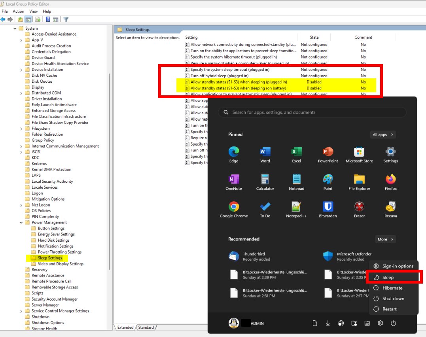
Task: Open Notepad pinned app
Action: click(296, 182)
